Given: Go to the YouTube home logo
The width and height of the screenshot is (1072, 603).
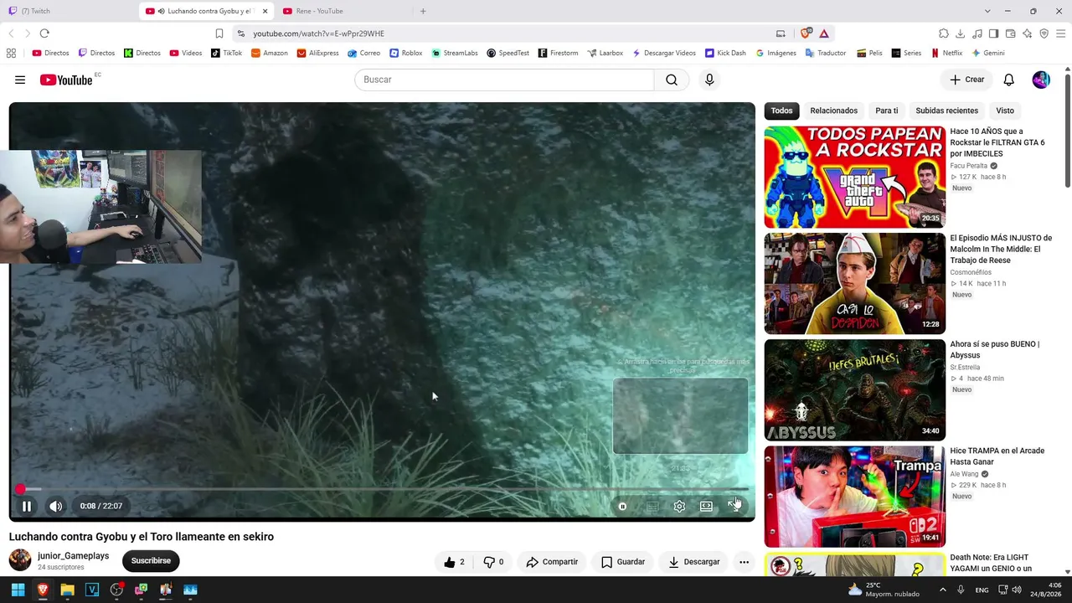Looking at the screenshot, I should click(66, 80).
